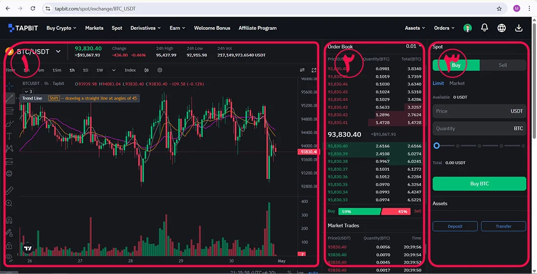Open the Welcome Bonus page
This screenshot has width=537, height=274.
pyautogui.click(x=212, y=28)
